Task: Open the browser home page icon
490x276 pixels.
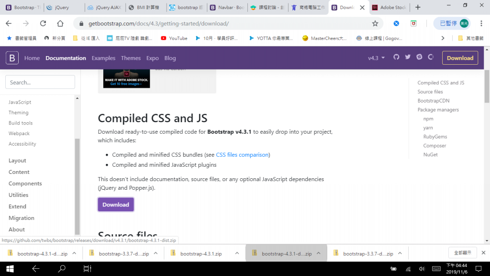Action: pos(60,23)
